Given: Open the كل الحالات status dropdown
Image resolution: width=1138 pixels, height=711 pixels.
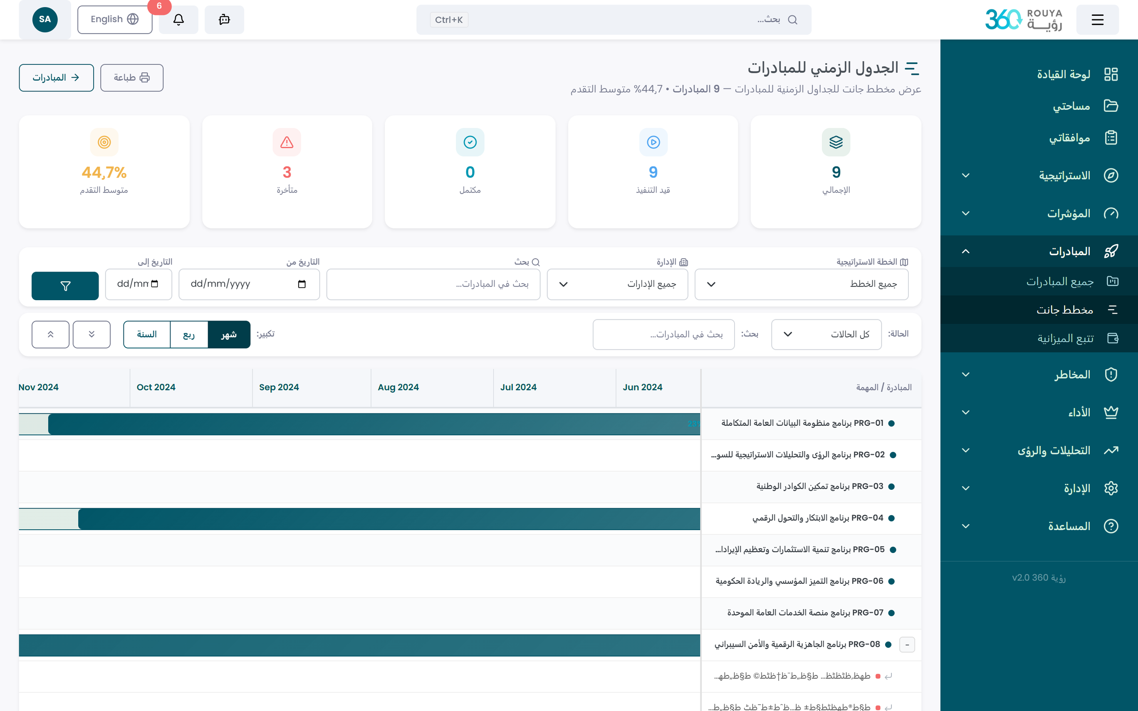Looking at the screenshot, I should (826, 334).
